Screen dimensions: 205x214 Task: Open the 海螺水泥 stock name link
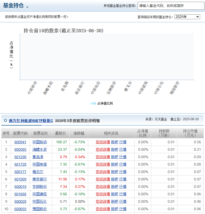[x=39, y=149]
